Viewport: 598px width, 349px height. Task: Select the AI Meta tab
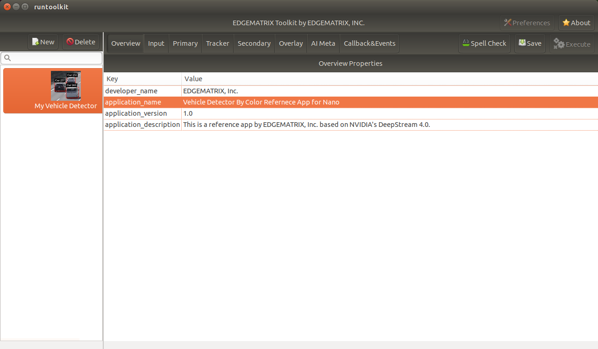click(323, 43)
